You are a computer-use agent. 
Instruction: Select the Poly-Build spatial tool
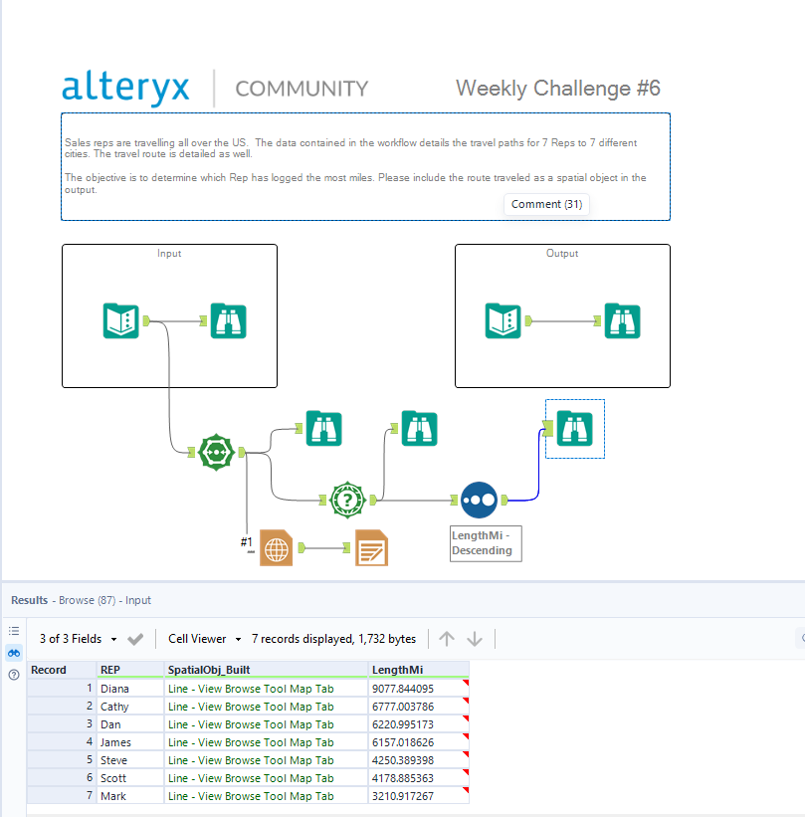click(x=216, y=452)
